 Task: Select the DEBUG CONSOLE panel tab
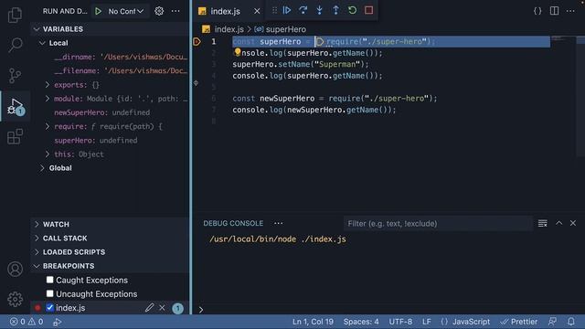coord(233,223)
